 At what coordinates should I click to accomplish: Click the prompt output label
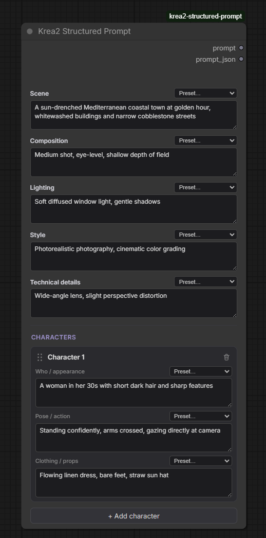pos(224,48)
